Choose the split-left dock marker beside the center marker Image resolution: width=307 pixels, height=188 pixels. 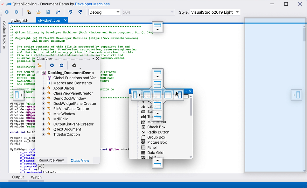147,95
